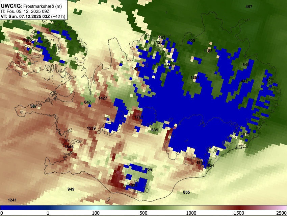
Task: Click the 1427 map value
Action: (x=103, y=98)
